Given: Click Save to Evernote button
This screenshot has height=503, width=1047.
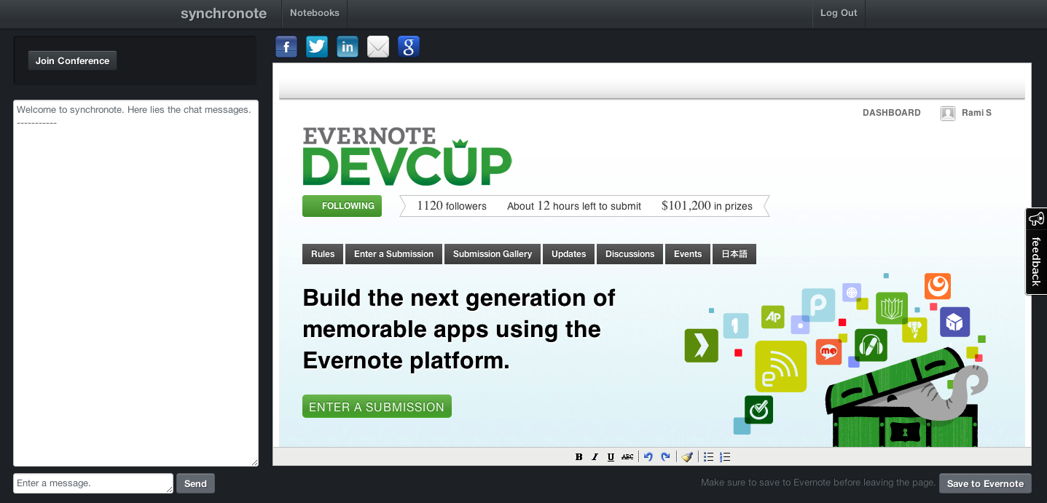Looking at the screenshot, I should [x=985, y=483].
